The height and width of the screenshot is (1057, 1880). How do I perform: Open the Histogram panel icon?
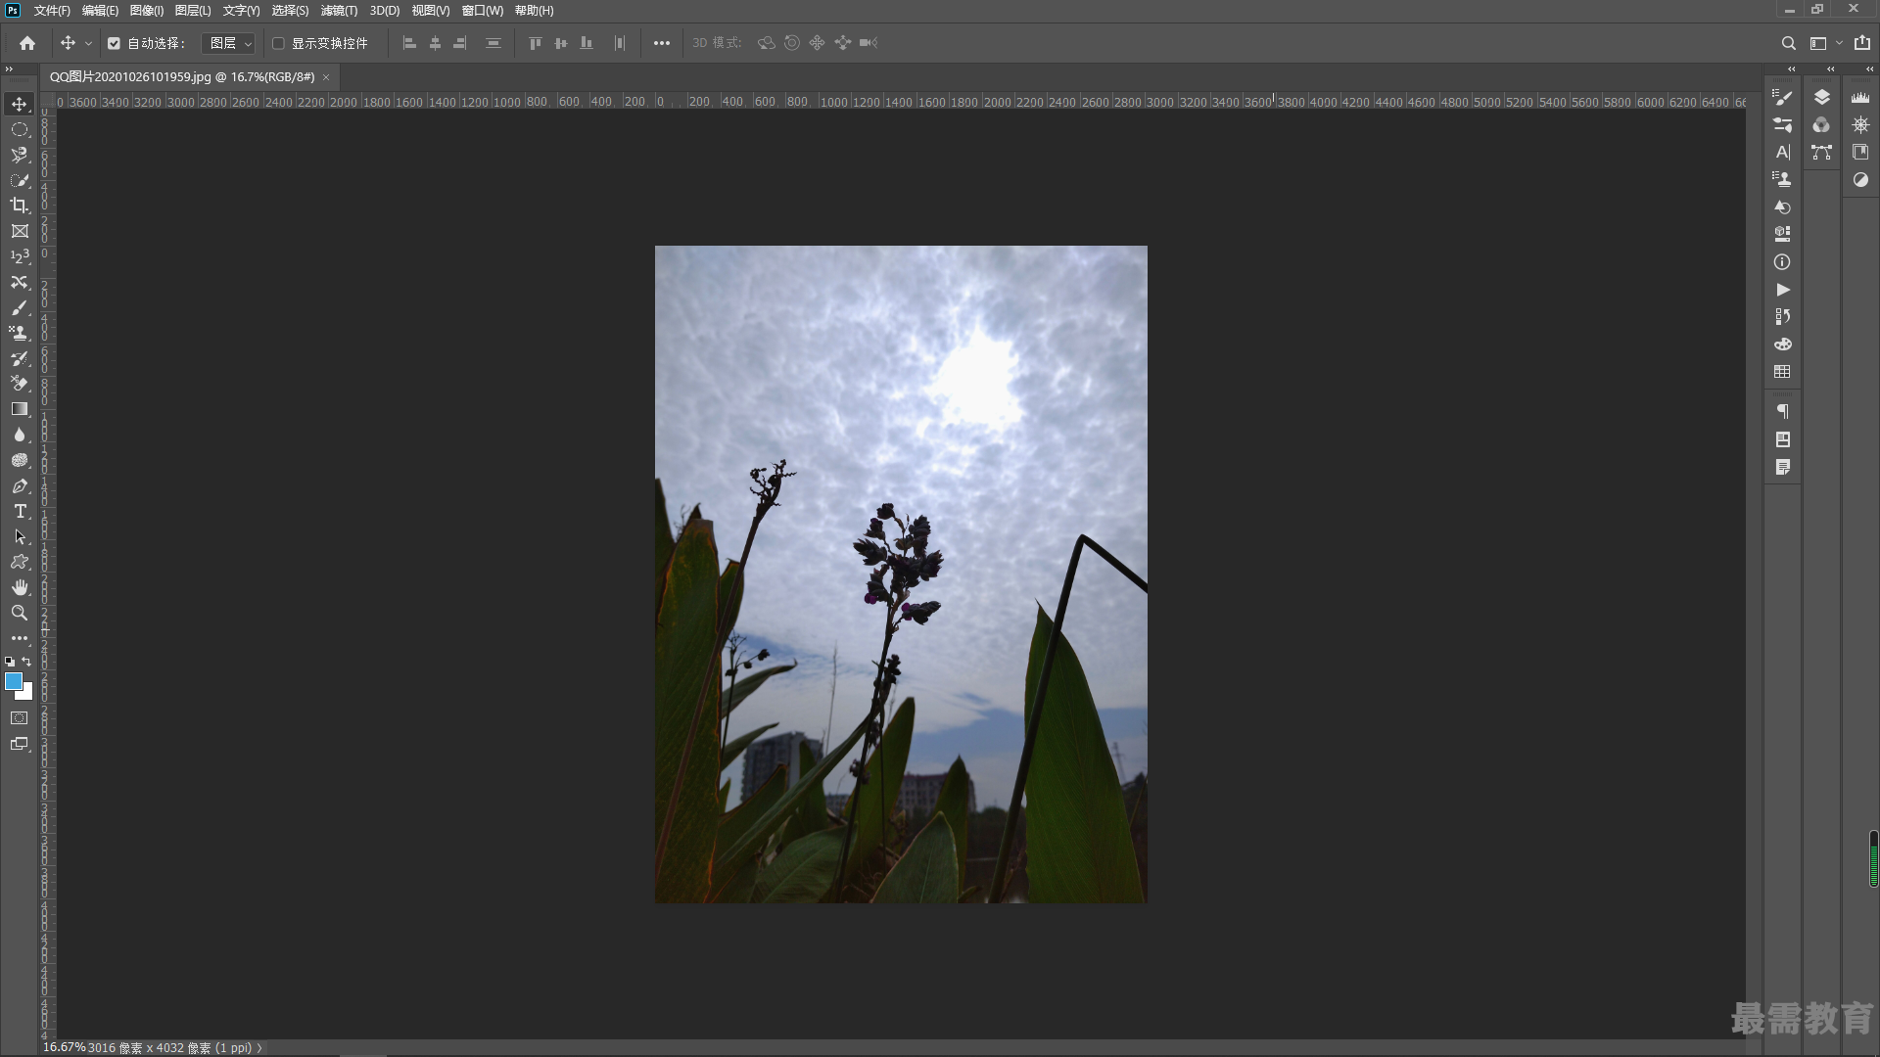coord(1860,97)
